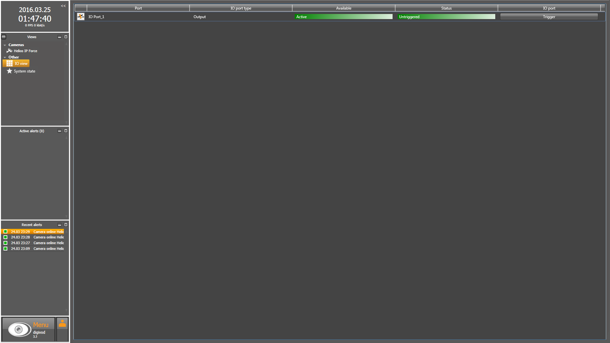The width and height of the screenshot is (610, 343).
Task: Click the digivod eye logo
Action: click(19, 329)
